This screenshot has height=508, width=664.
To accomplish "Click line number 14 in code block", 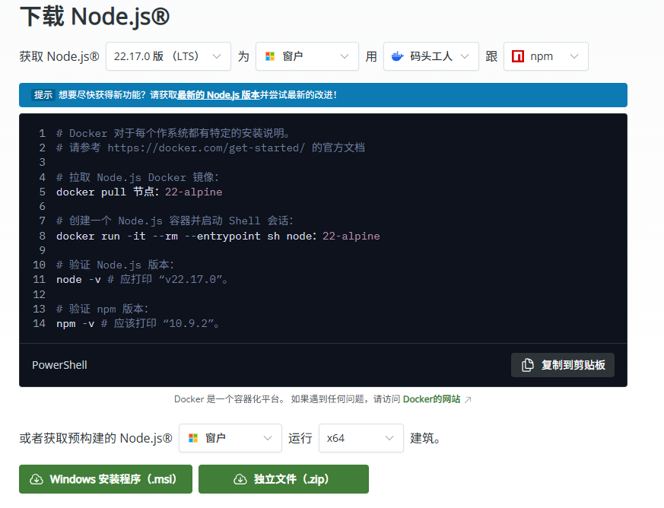I will click(x=39, y=323).
